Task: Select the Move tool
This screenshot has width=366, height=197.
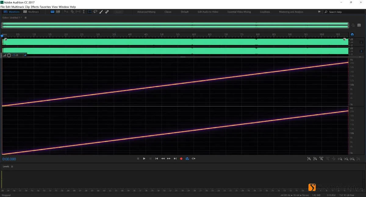Action: point(66,12)
